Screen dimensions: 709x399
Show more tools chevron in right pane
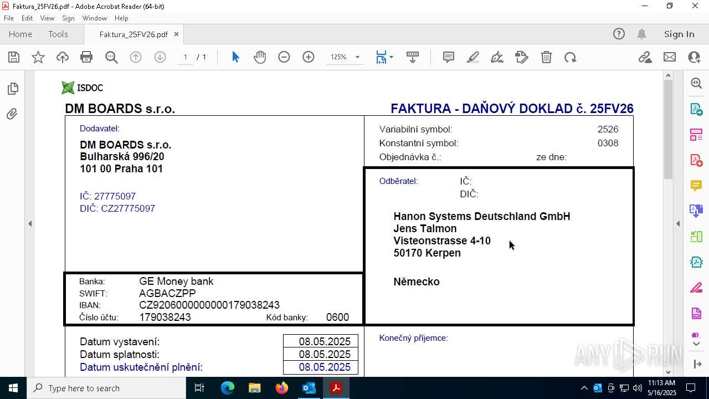point(696,344)
